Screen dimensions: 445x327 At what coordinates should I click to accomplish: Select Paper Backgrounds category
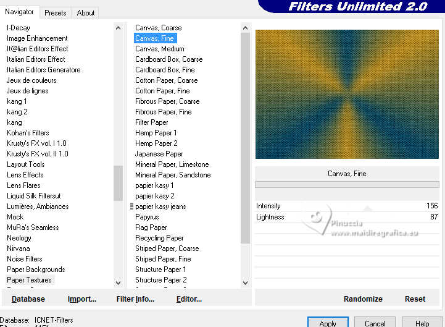pos(36,270)
